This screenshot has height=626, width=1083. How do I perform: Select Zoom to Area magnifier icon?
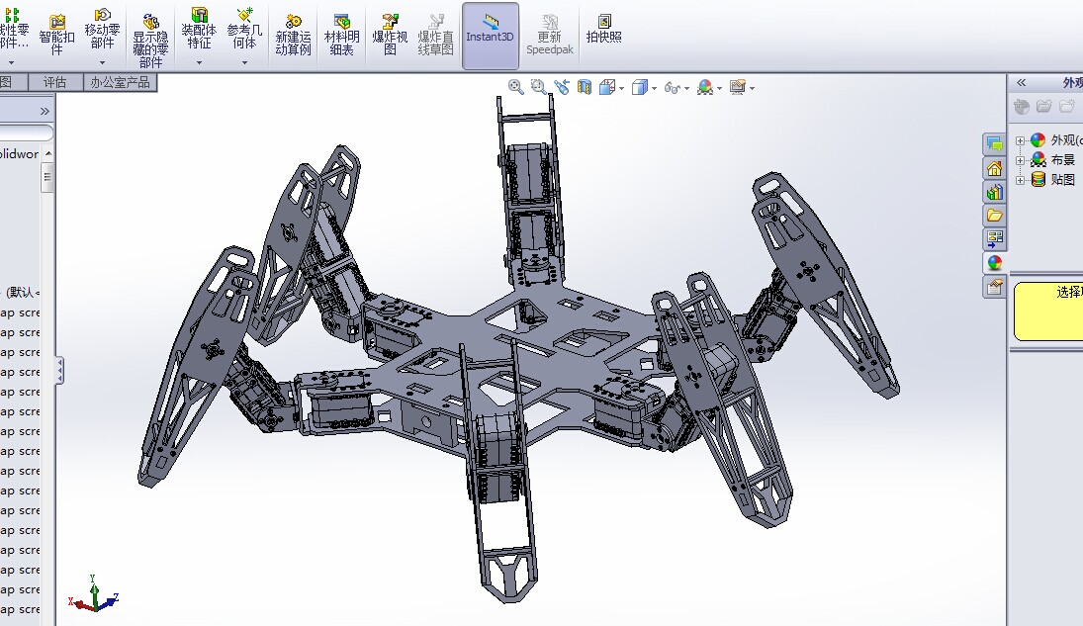coord(538,87)
